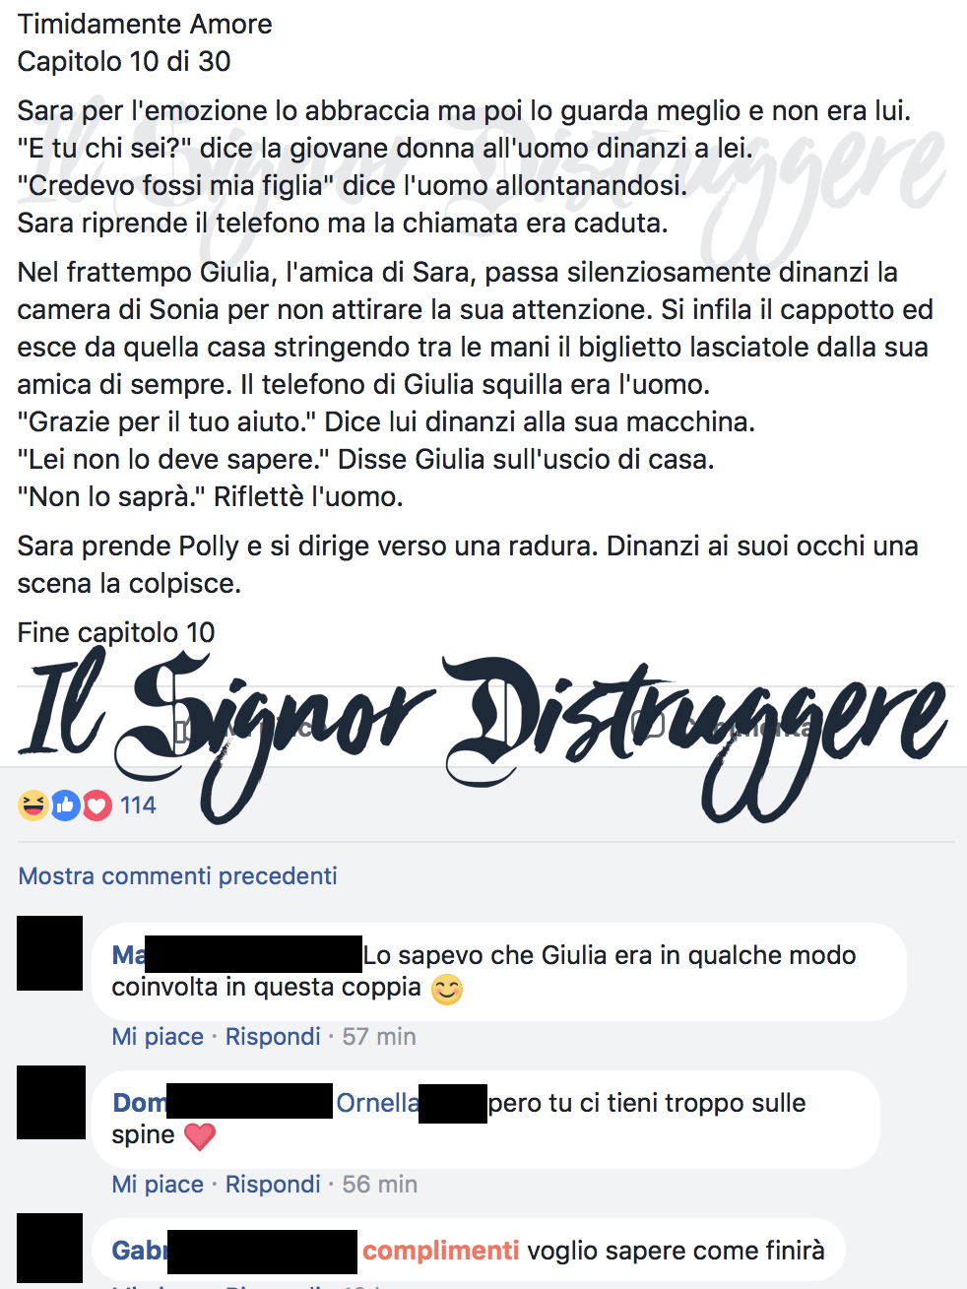Like the comment about tieni troppo sulle spine
This screenshot has height=1289, width=967.
point(158,1184)
